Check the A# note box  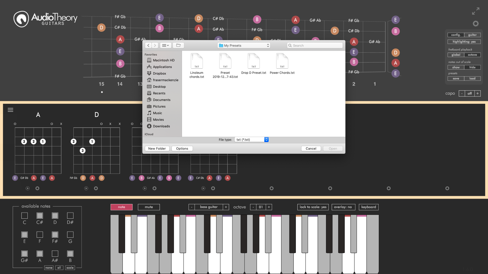coord(55,254)
